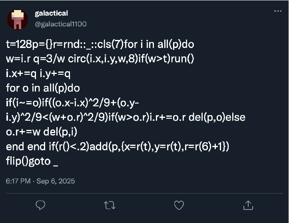Click the "del(p,o)else" code text
Viewport: 289px width, 223px height.
point(222,118)
